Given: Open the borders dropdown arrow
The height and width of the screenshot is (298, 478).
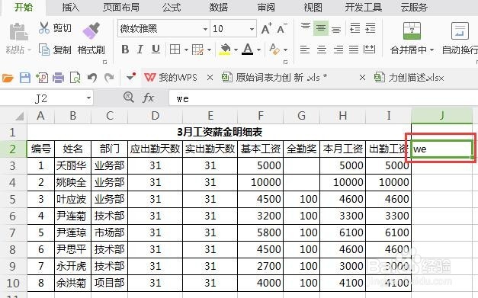Looking at the screenshot, I should point(186,50).
